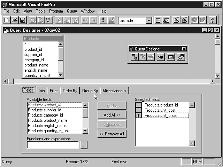Screen dimensions: 223x167
Task: Open the Query menu
Action: click(x=72, y=11)
